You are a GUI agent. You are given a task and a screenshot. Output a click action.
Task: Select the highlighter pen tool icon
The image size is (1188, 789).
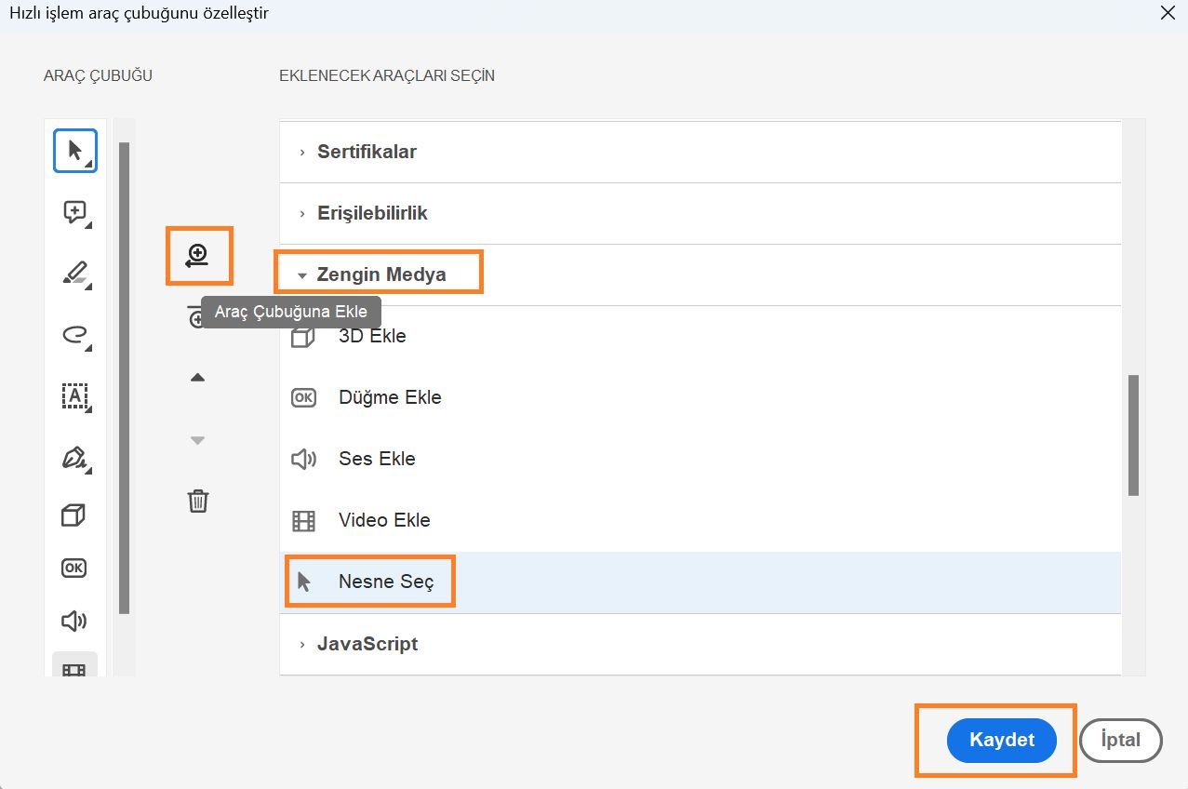click(x=74, y=274)
